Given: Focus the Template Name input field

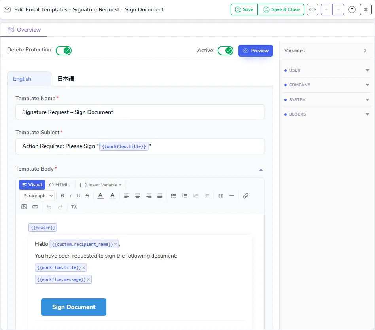Looking at the screenshot, I should [140, 112].
